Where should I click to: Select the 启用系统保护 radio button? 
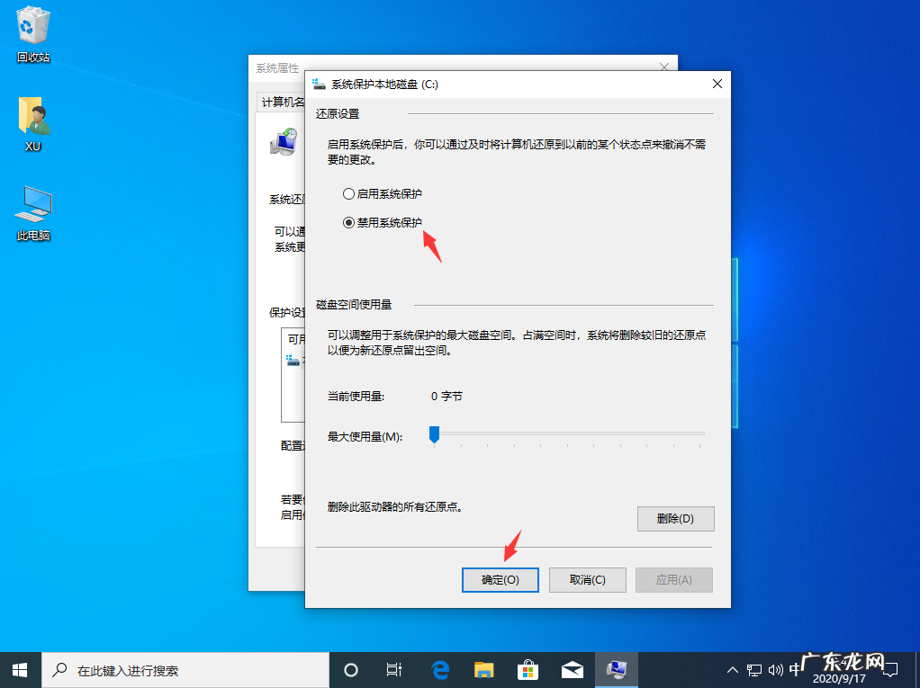pyautogui.click(x=348, y=193)
